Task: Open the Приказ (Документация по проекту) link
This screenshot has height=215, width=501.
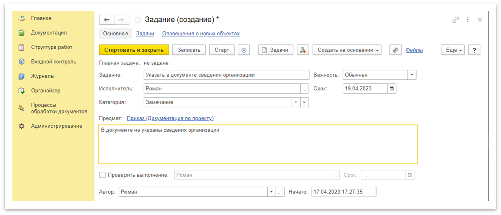Action: point(170,118)
